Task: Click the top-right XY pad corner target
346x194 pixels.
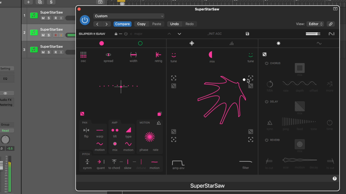Action: tap(251, 78)
